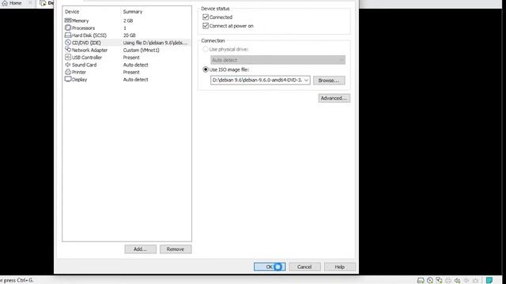This screenshot has width=506, height=284.
Task: Select the '2 GB' memory summary
Action: 128,21
